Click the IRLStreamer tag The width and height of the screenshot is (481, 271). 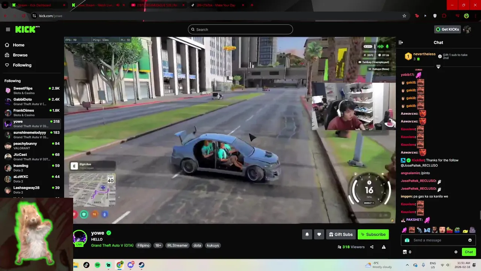[177, 245]
